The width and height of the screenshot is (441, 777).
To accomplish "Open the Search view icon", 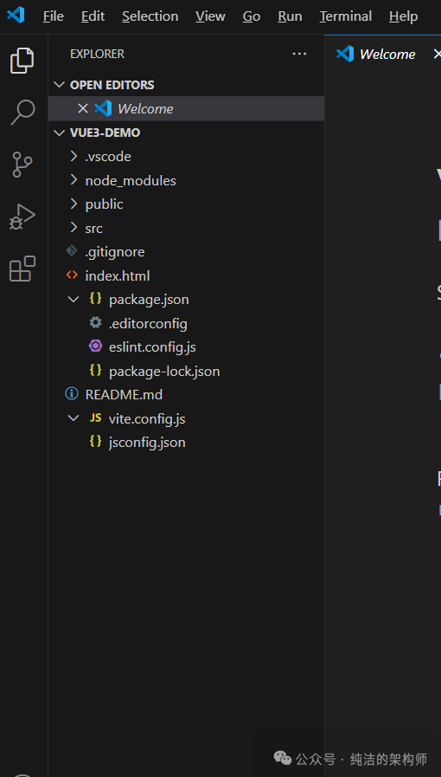I will (22, 112).
